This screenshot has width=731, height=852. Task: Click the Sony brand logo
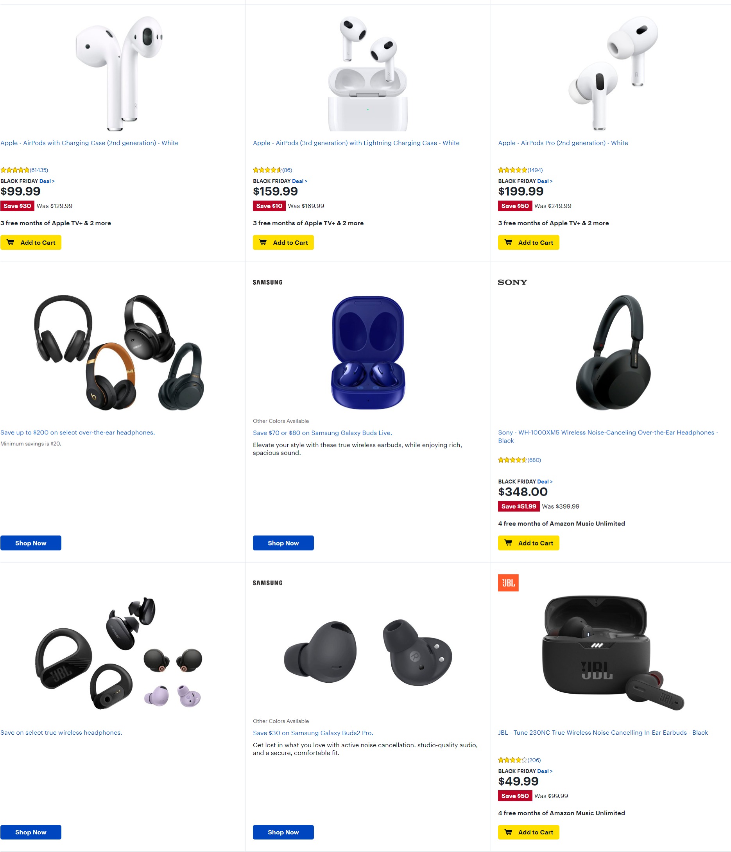pyautogui.click(x=512, y=282)
